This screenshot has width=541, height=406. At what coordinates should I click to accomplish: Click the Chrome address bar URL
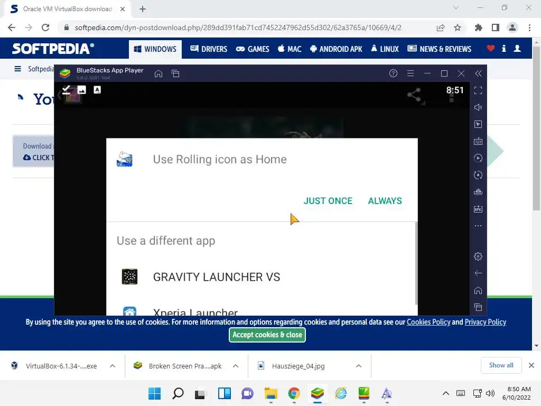(x=238, y=27)
